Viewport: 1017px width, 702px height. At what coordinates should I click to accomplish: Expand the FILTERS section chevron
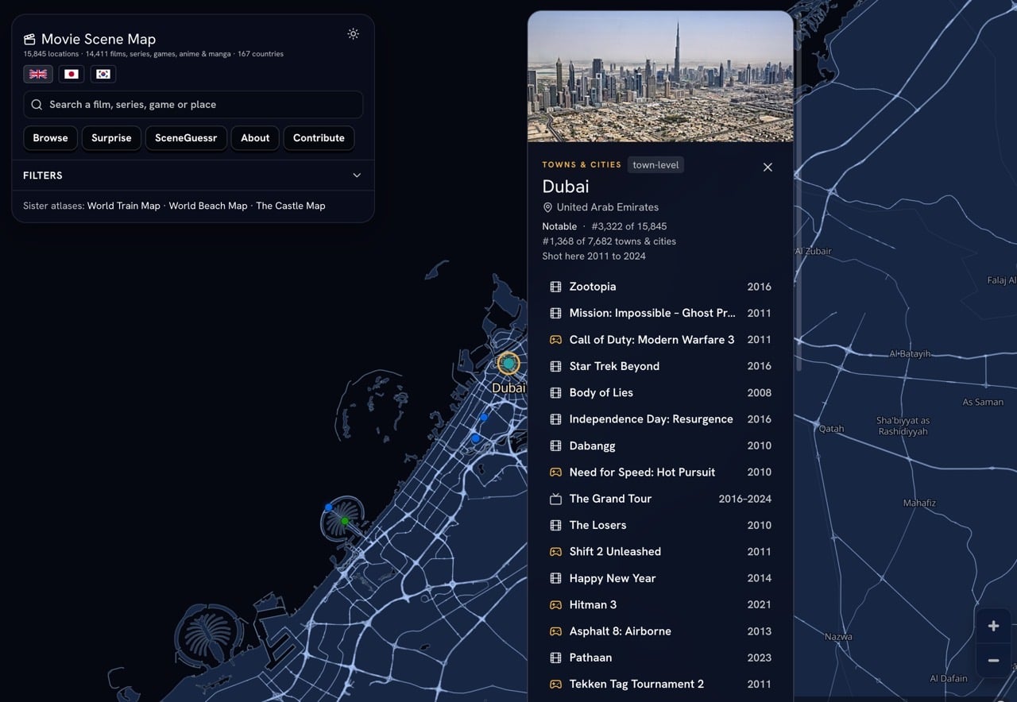357,175
